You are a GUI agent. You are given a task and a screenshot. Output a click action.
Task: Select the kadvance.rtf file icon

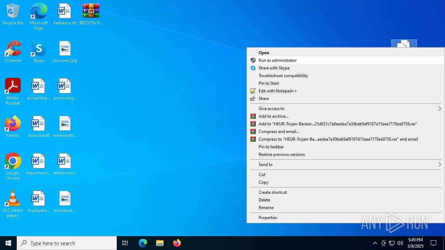[x=65, y=15]
